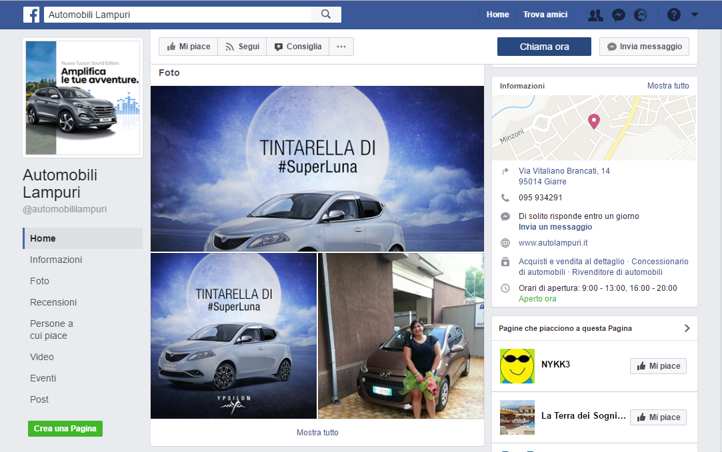The width and height of the screenshot is (722, 452).
Task: Open the NYKK3 page name
Action: (555, 364)
